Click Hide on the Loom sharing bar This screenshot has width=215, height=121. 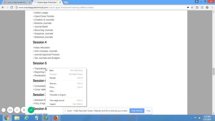pyautogui.click(x=148, y=111)
